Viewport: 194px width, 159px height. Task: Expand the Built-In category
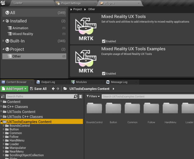pos(3,41)
